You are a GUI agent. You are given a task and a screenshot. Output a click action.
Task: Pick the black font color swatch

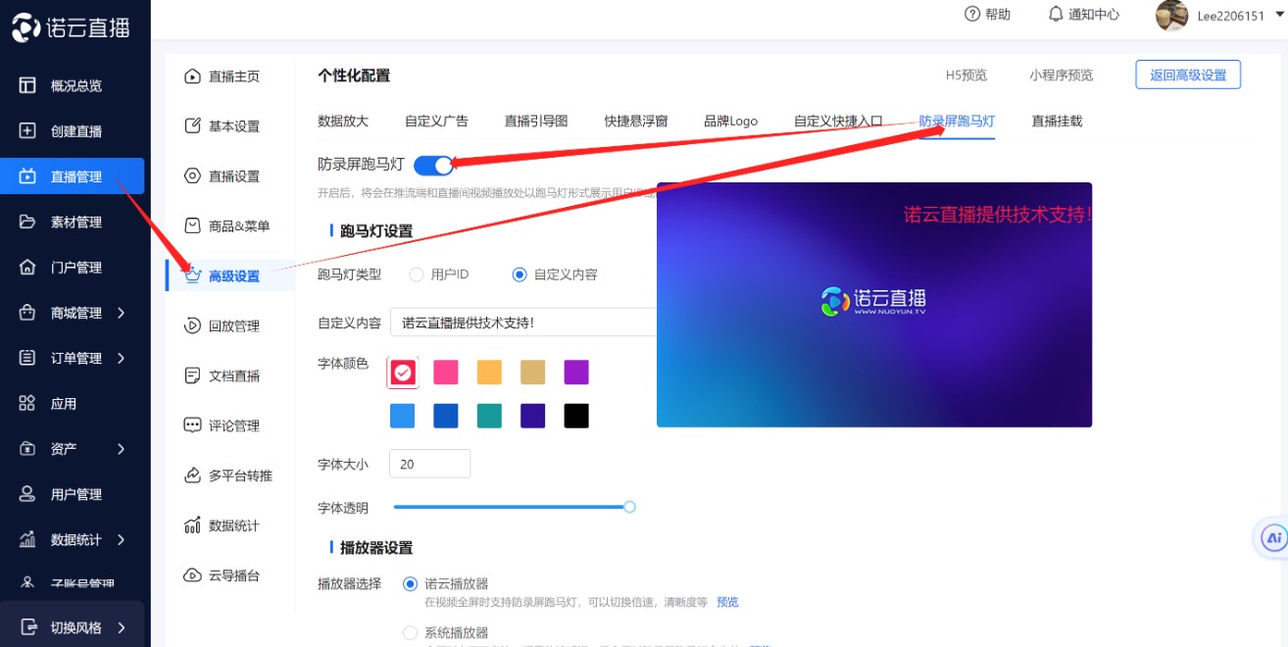576,416
